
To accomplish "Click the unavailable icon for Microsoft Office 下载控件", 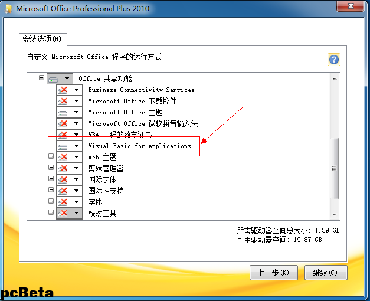I will click(63, 102).
